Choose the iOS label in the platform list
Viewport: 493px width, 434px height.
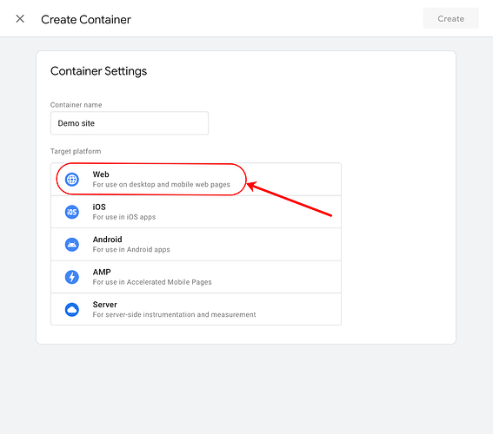tap(99, 207)
